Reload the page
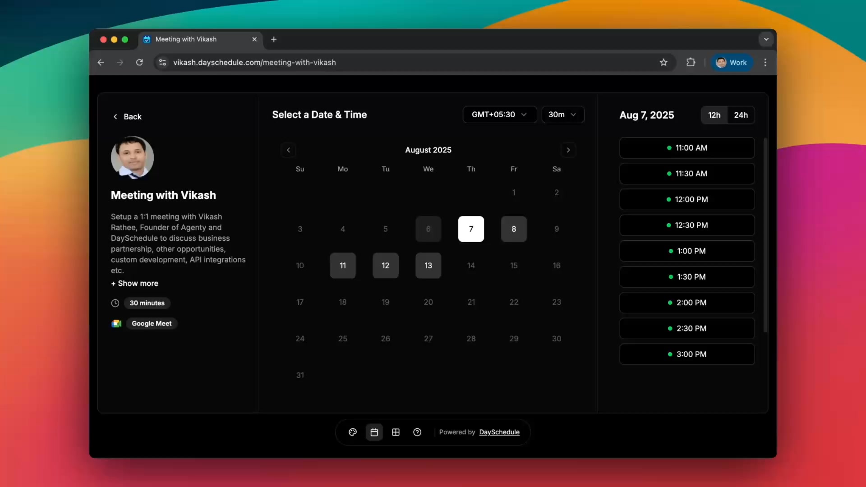 [x=139, y=62]
